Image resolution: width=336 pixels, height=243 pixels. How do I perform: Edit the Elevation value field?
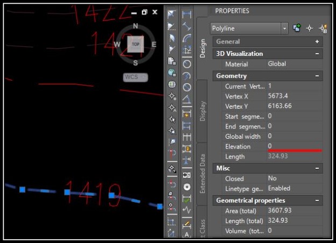coord(295,146)
